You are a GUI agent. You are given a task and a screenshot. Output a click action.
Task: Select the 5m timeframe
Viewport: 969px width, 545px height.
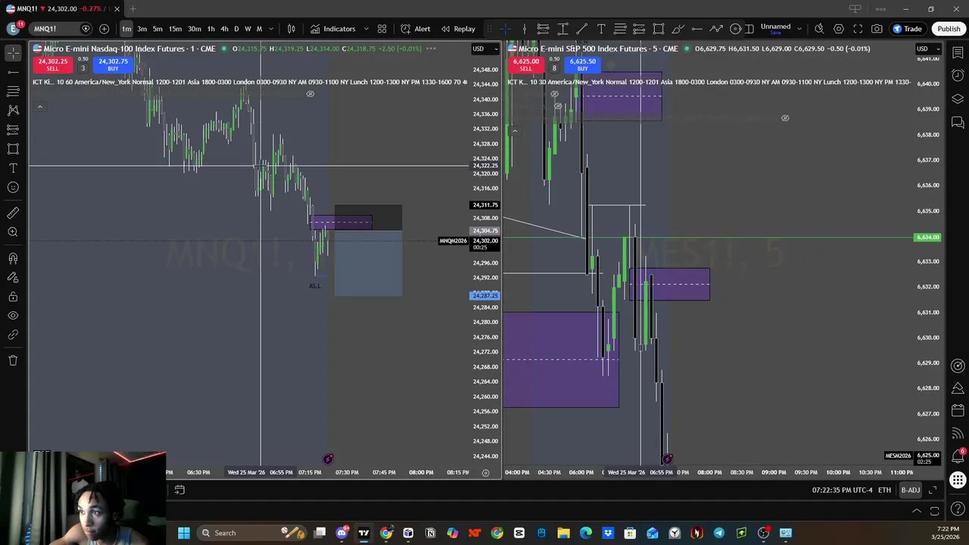157,29
